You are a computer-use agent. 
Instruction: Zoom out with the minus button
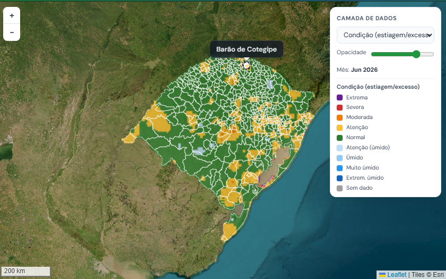[x=12, y=32]
